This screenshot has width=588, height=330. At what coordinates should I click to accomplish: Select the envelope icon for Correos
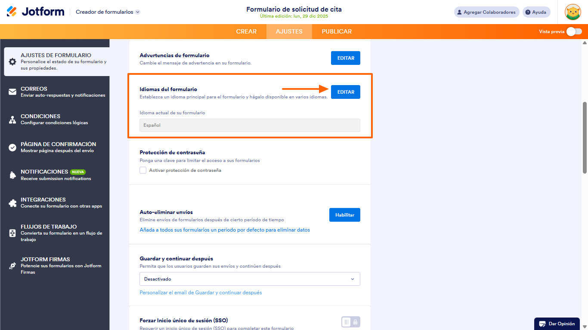point(12,92)
